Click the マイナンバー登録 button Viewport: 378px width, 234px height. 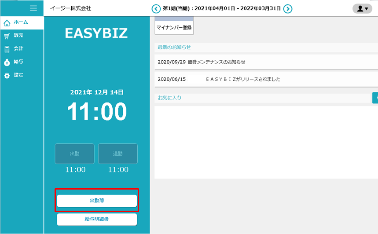[x=174, y=27]
